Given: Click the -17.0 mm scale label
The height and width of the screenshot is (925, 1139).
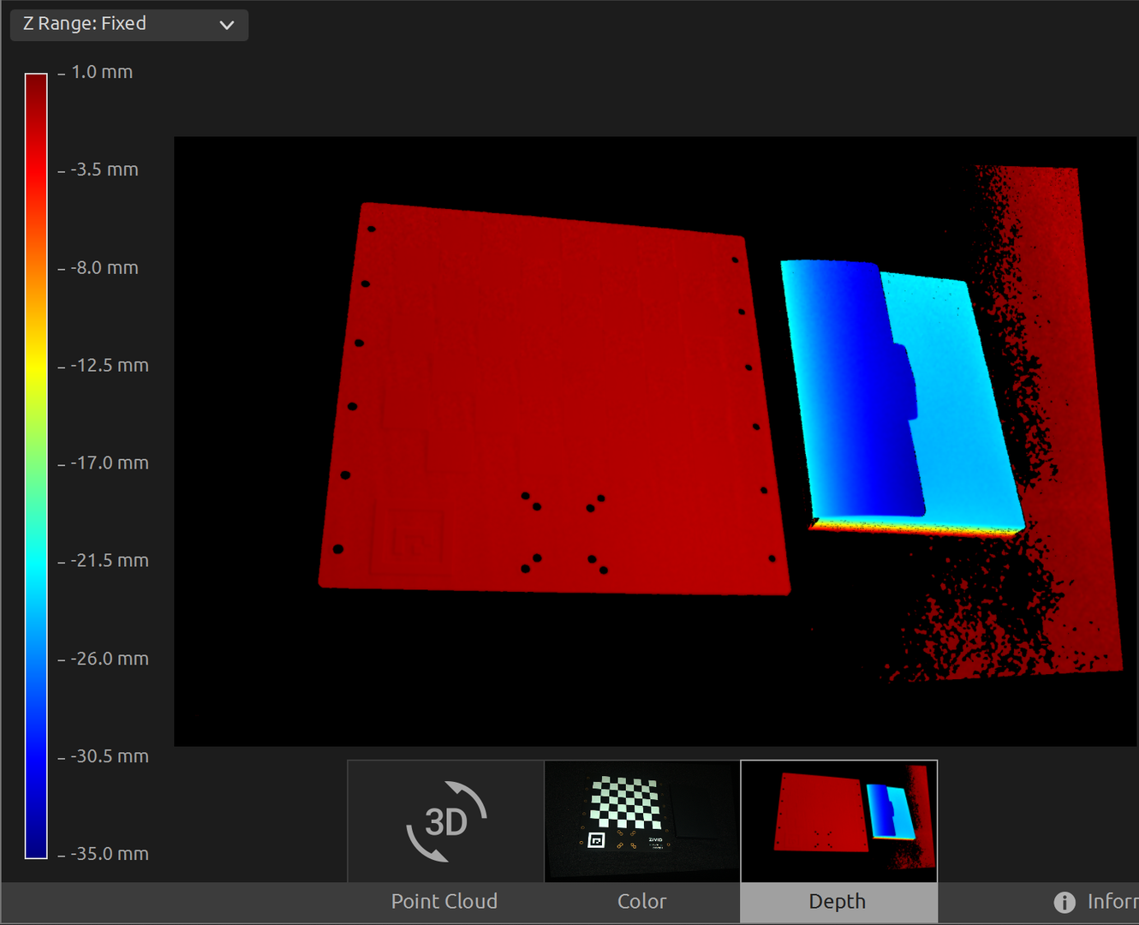Looking at the screenshot, I should point(110,463).
